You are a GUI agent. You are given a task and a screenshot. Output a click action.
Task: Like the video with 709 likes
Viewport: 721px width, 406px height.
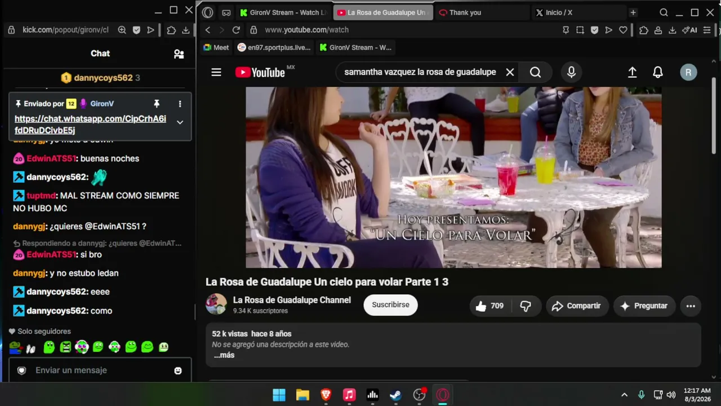coord(489,306)
